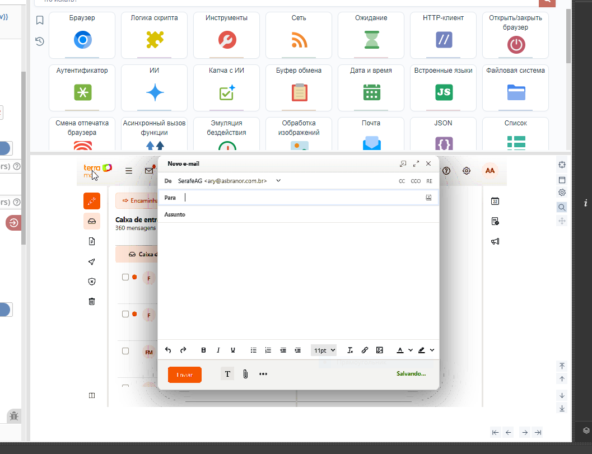Open the Файловая система folder category
The height and width of the screenshot is (454, 592).
point(515,88)
